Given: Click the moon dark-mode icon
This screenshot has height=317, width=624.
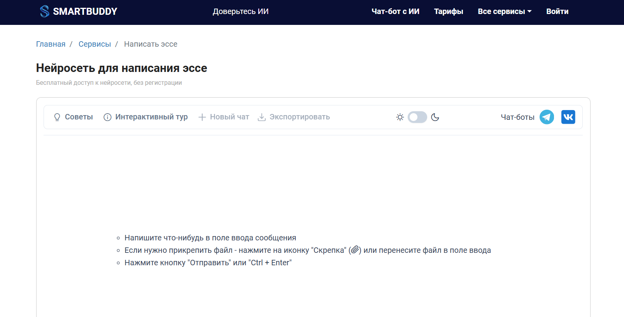Looking at the screenshot, I should click(x=435, y=117).
